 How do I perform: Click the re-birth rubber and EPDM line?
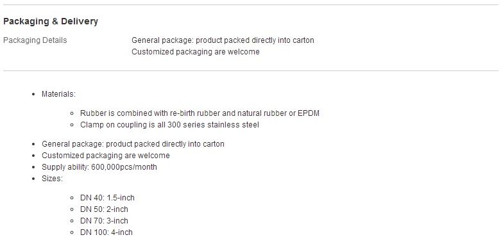pyautogui.click(x=200, y=113)
